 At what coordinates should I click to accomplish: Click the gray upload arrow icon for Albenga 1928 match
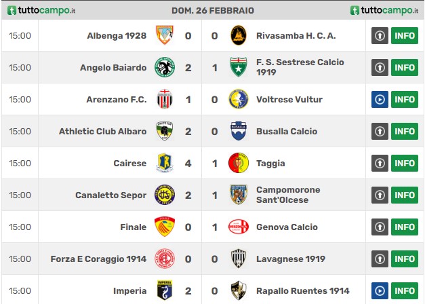[x=380, y=35]
